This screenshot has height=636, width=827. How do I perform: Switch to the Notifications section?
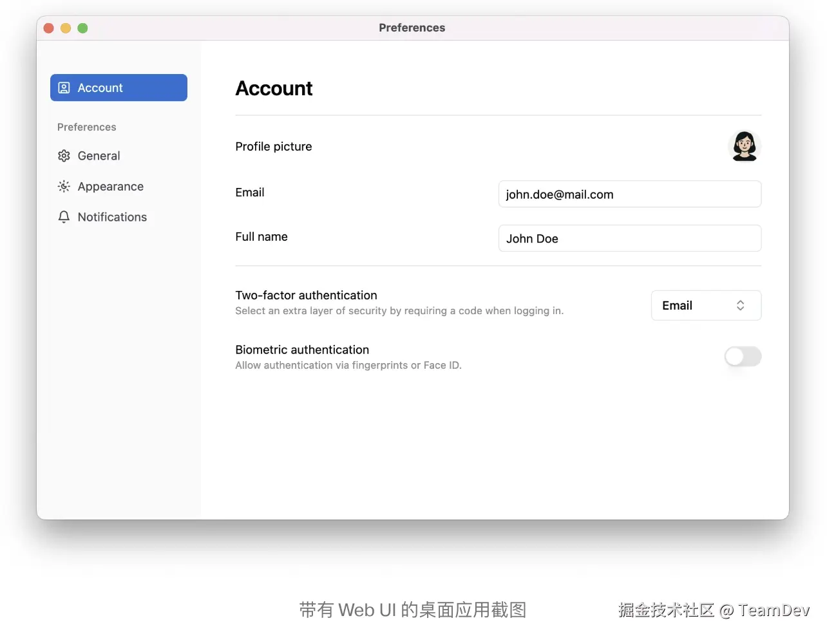[112, 217]
